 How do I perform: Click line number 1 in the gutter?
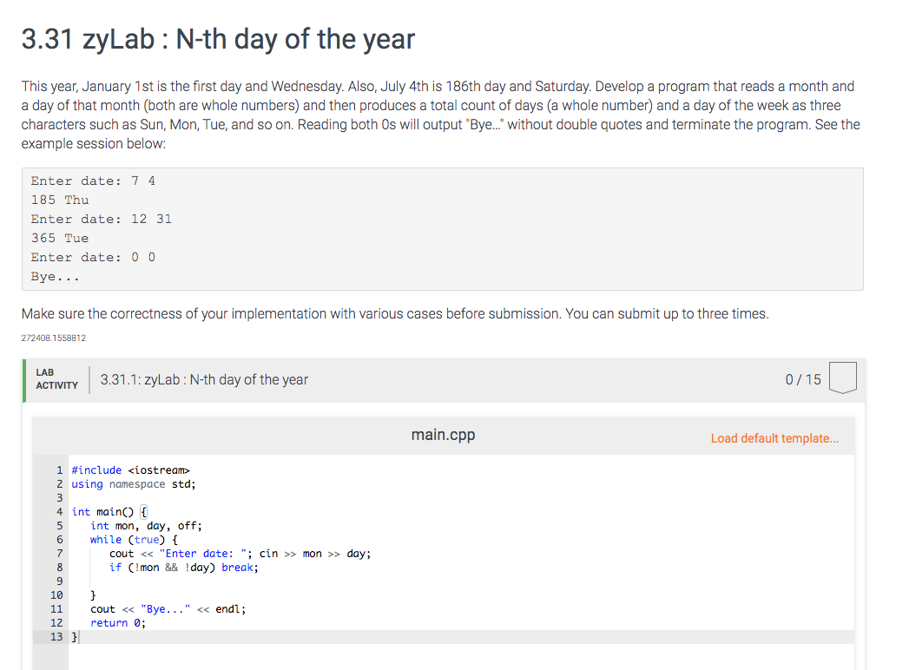pos(59,470)
